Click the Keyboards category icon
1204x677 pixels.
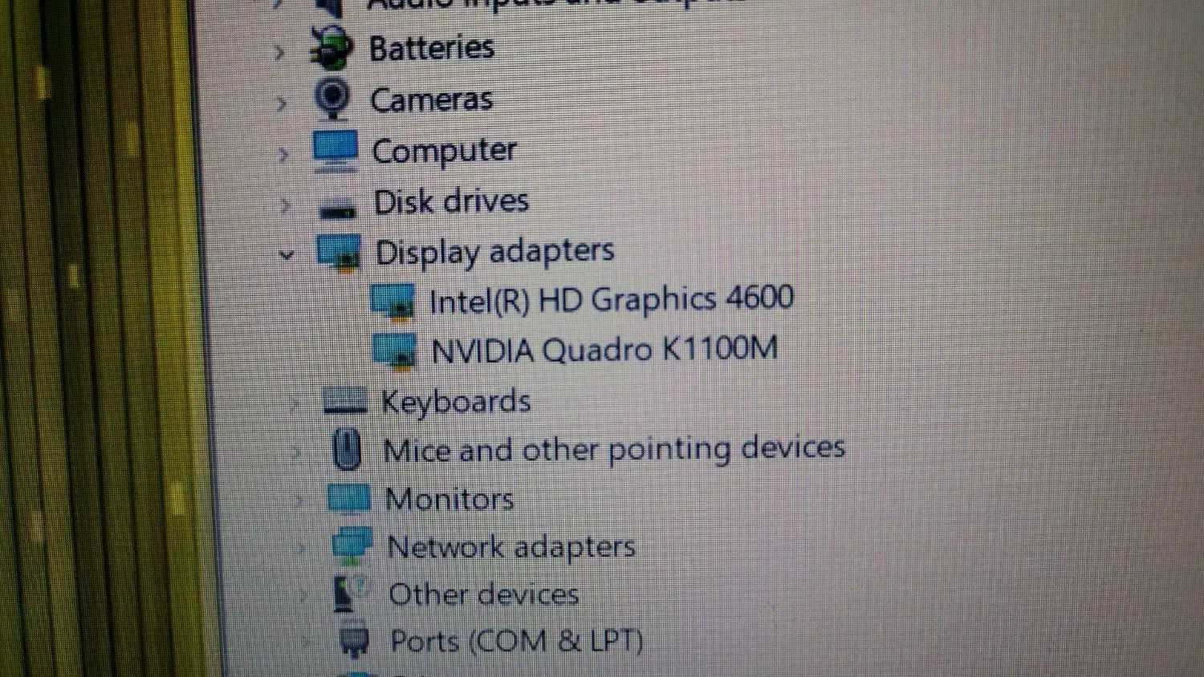pos(345,400)
